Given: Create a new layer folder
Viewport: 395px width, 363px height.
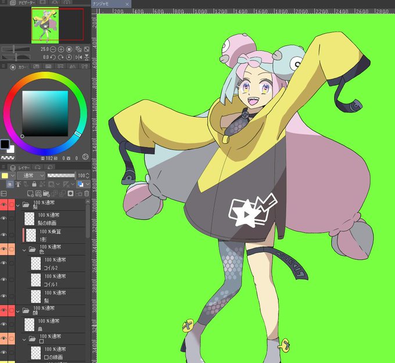Looking at the screenshot, I should [x=46, y=193].
